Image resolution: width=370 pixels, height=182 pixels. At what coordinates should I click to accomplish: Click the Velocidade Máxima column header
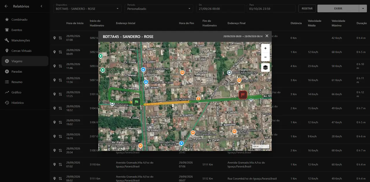coord(338,23)
